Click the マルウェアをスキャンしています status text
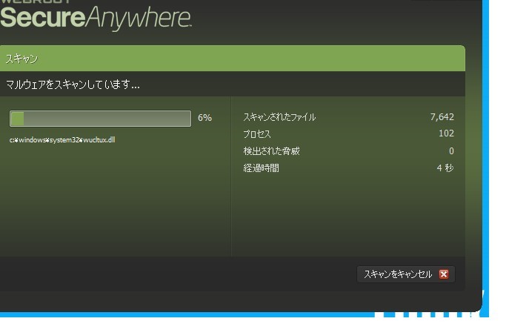This screenshot has width=509, height=324. tap(73, 85)
